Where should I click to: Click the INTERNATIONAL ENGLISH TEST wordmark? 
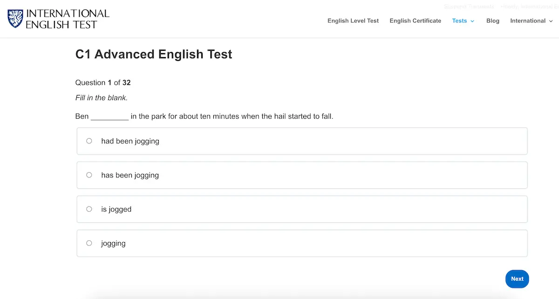tap(68, 19)
